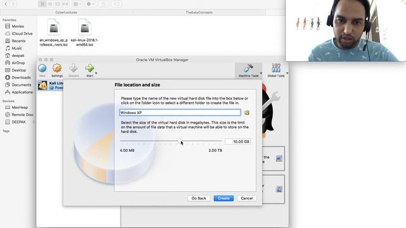Open Documents in Finder sidebar
Image resolution: width=406 pixels, height=228 pixels.
(21, 85)
